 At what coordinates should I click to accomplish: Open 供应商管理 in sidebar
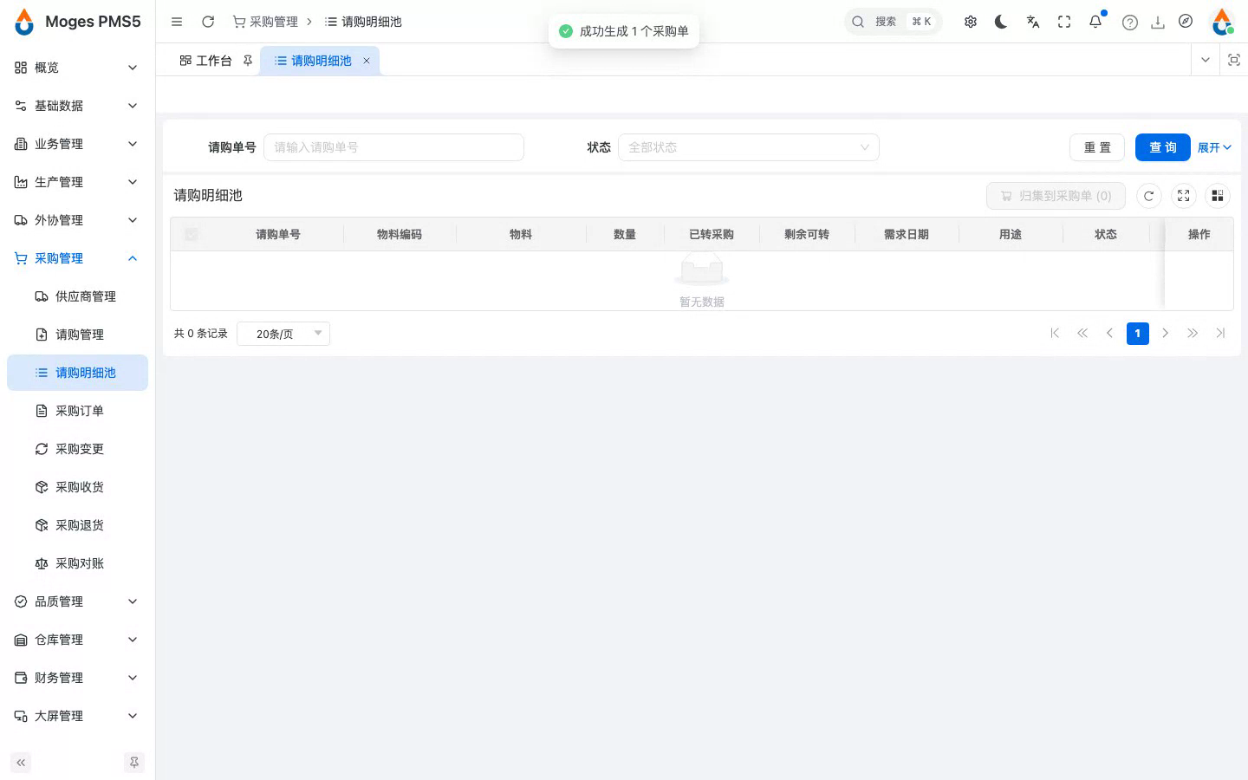[x=77, y=296]
